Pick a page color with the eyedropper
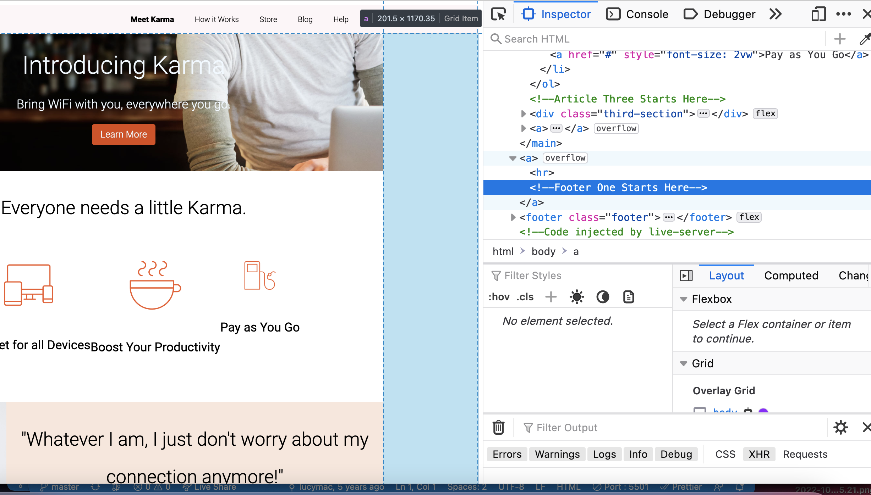The width and height of the screenshot is (871, 495). point(865,39)
